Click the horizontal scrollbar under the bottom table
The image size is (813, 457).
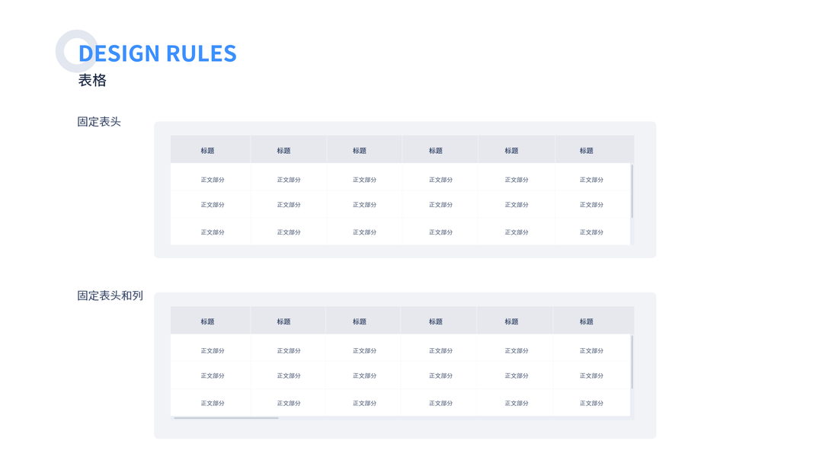(226, 417)
